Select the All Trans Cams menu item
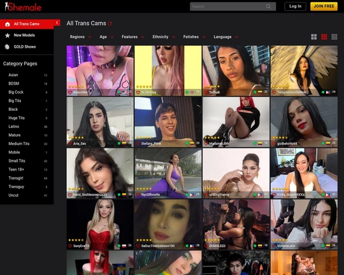344x275 pixels. (x=27, y=24)
